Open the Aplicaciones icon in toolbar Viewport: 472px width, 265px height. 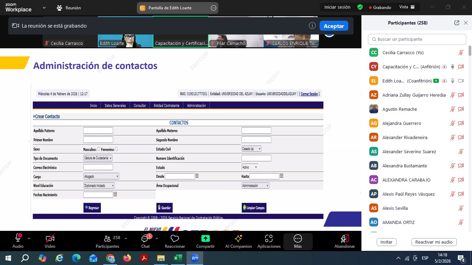point(269,238)
